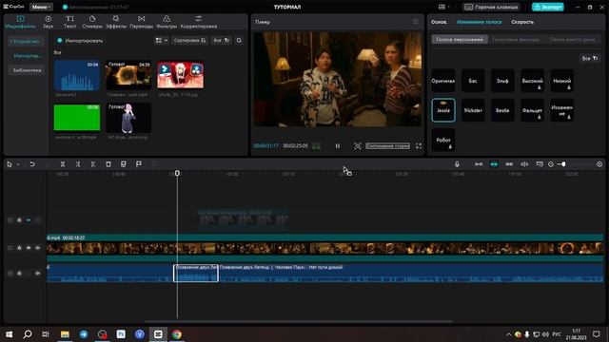
Task: Select the anime girl PNG thumbnail
Action: (128, 118)
